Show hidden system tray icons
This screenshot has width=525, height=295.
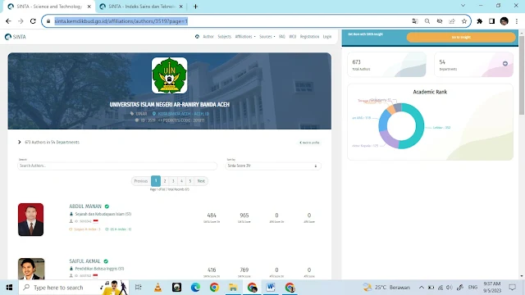[x=421, y=288]
